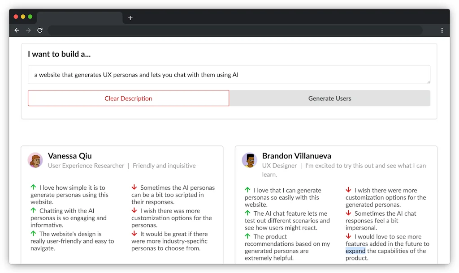Click the Vanessa Qiu persona name

(x=69, y=156)
